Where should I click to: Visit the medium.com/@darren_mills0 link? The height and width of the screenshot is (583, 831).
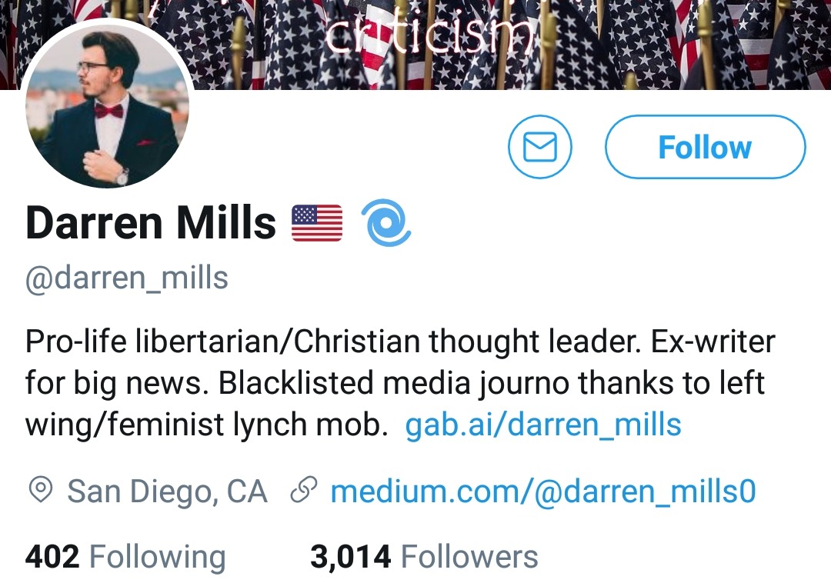(x=543, y=491)
